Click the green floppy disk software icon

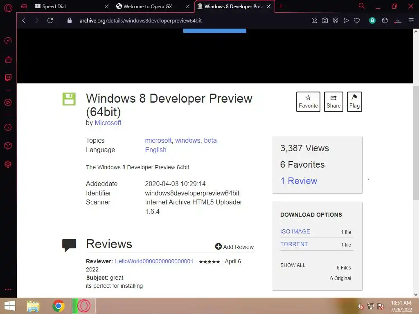click(69, 99)
